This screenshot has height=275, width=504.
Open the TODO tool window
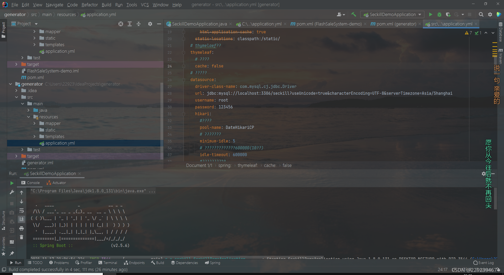[35, 263]
